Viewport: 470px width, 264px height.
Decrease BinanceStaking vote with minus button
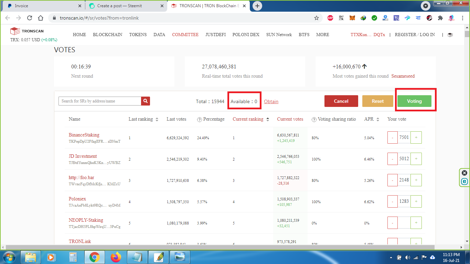click(x=393, y=137)
